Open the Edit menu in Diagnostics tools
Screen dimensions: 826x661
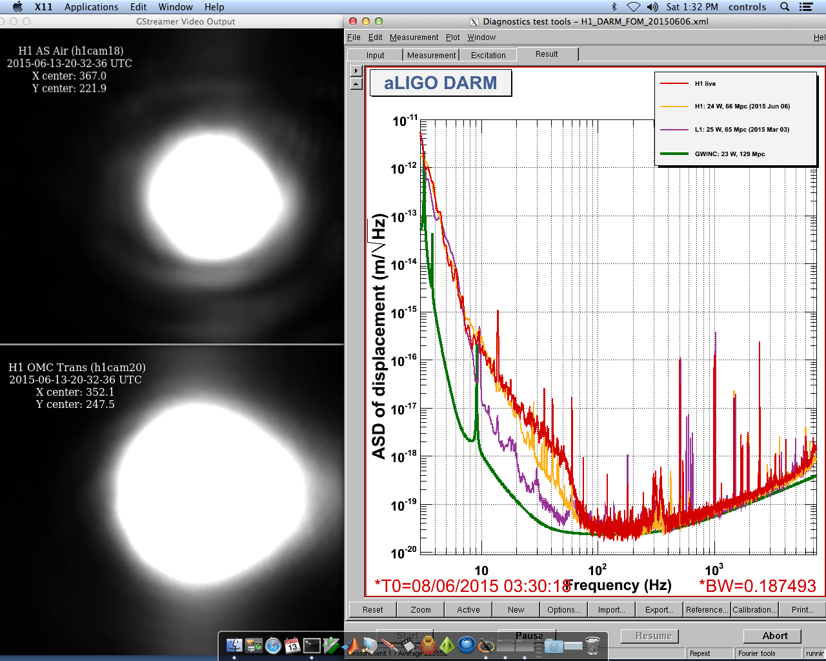tap(376, 37)
